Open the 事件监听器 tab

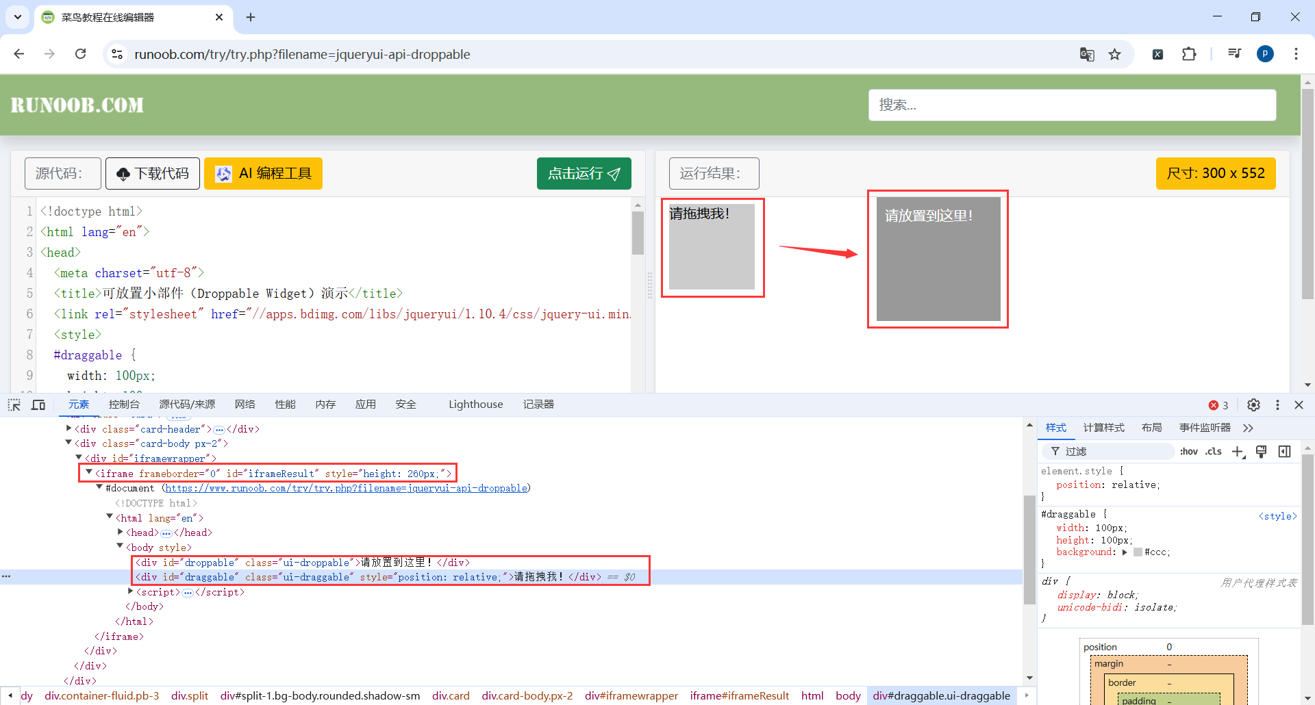click(x=1205, y=428)
